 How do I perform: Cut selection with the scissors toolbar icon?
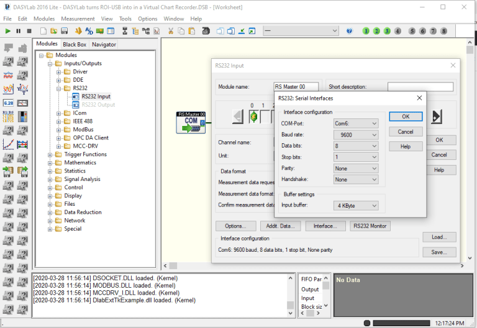[171, 31]
